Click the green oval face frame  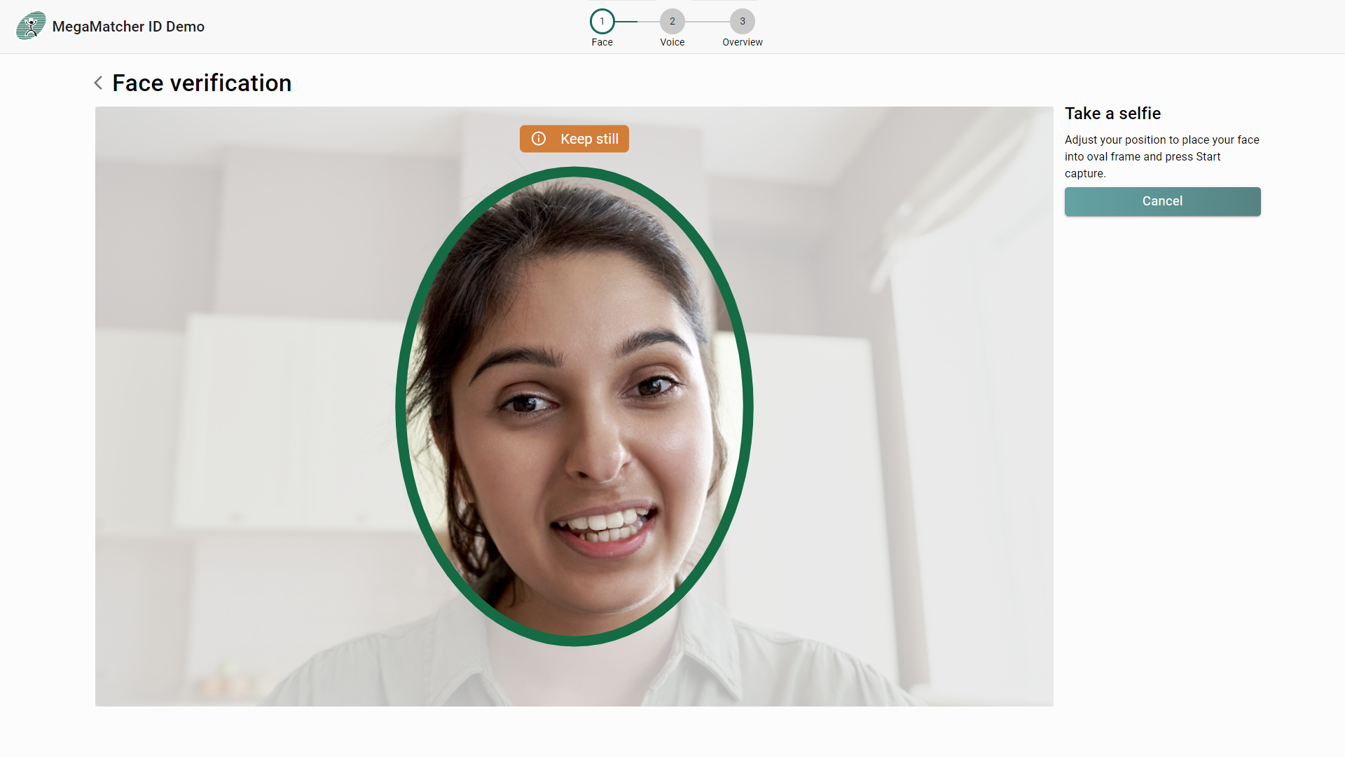[574, 407]
